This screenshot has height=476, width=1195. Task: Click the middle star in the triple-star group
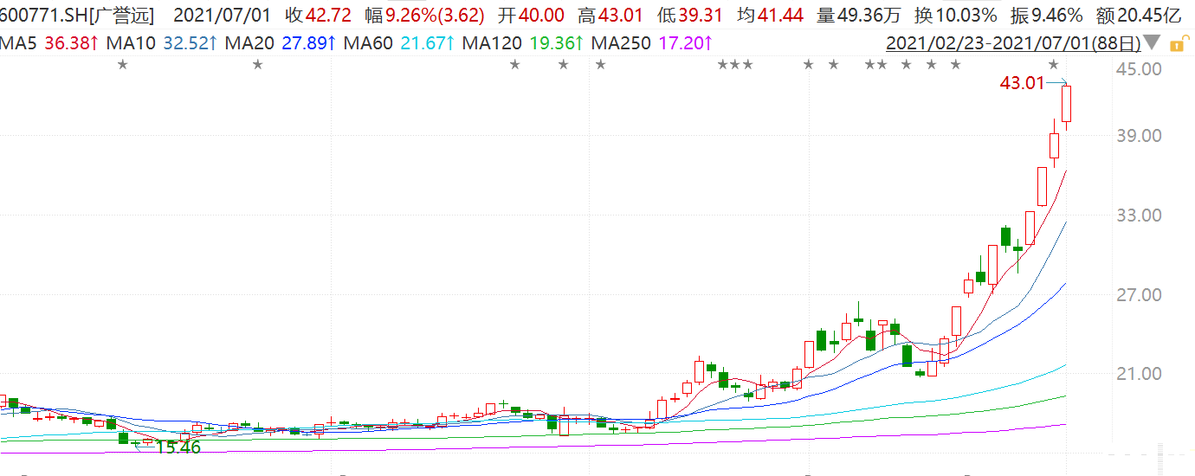pos(735,64)
